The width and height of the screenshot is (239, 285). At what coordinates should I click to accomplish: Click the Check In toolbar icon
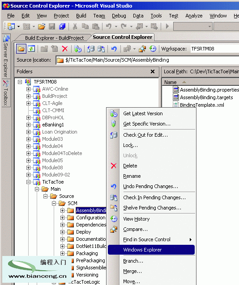[x=101, y=49]
